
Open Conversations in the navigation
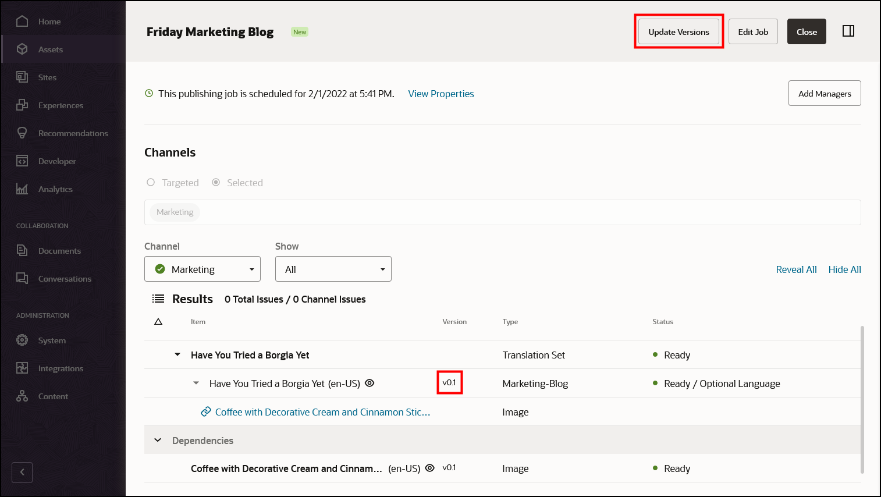(65, 279)
